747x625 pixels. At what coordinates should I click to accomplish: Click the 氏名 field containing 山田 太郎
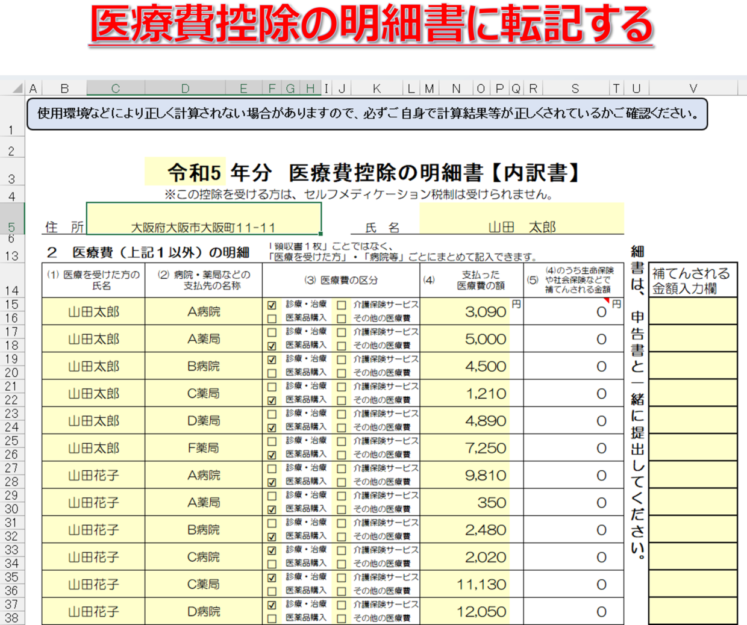coord(521,219)
